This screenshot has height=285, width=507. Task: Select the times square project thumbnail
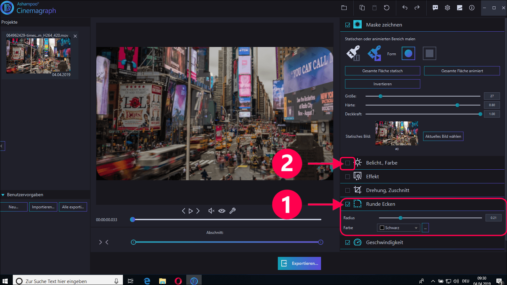tap(38, 56)
